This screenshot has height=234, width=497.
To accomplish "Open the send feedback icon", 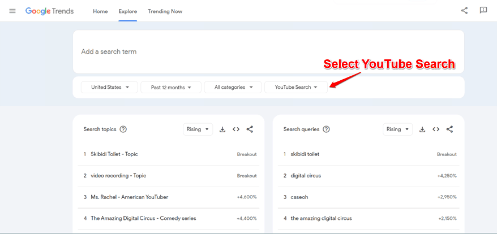I will point(483,10).
